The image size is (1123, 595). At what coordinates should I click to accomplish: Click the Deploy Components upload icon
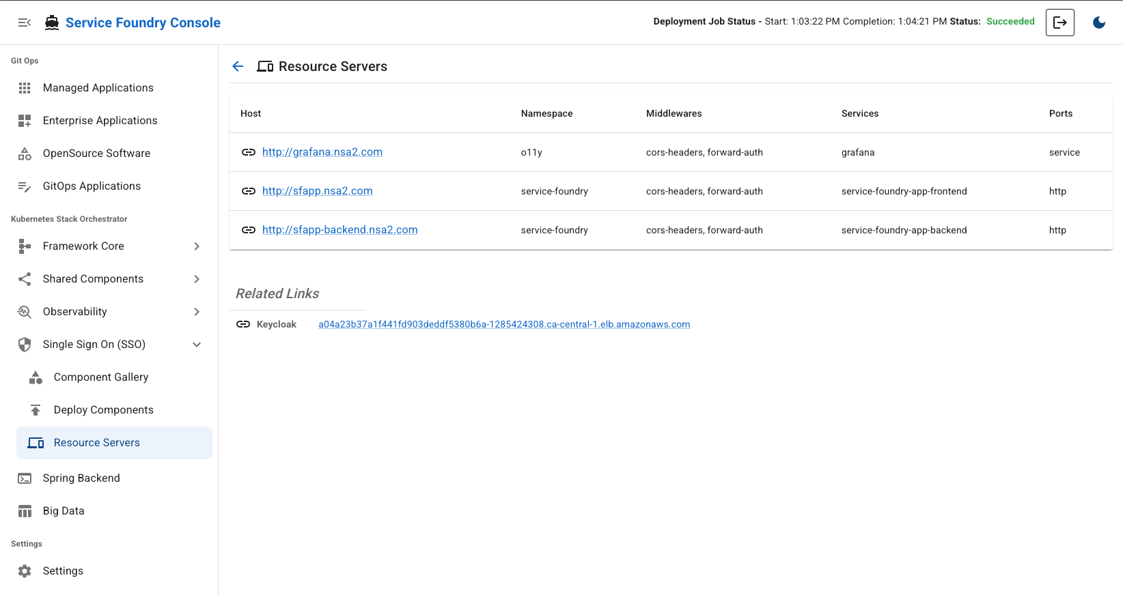(36, 410)
